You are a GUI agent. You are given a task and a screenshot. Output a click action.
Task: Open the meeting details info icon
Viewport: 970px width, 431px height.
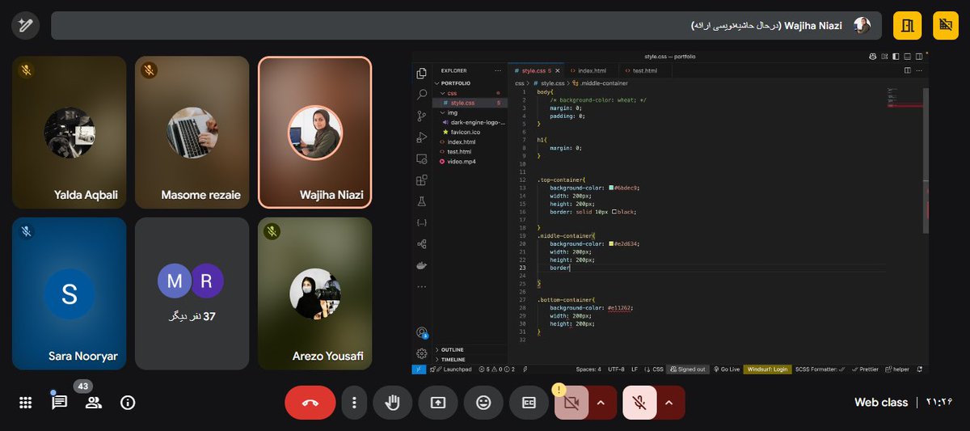tap(128, 402)
